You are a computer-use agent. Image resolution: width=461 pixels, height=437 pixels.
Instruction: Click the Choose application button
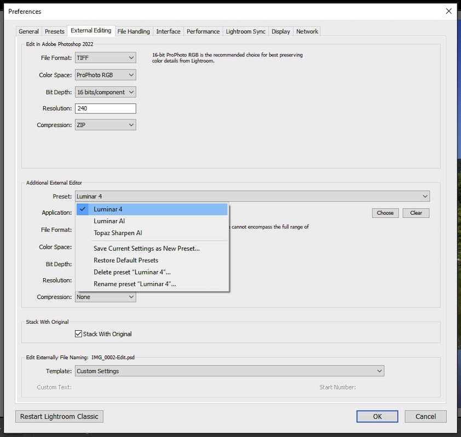click(385, 212)
